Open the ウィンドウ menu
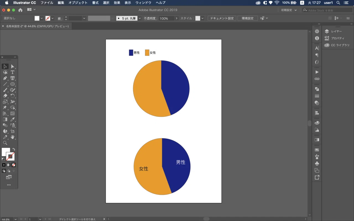This screenshot has width=354, height=221. 143,3
